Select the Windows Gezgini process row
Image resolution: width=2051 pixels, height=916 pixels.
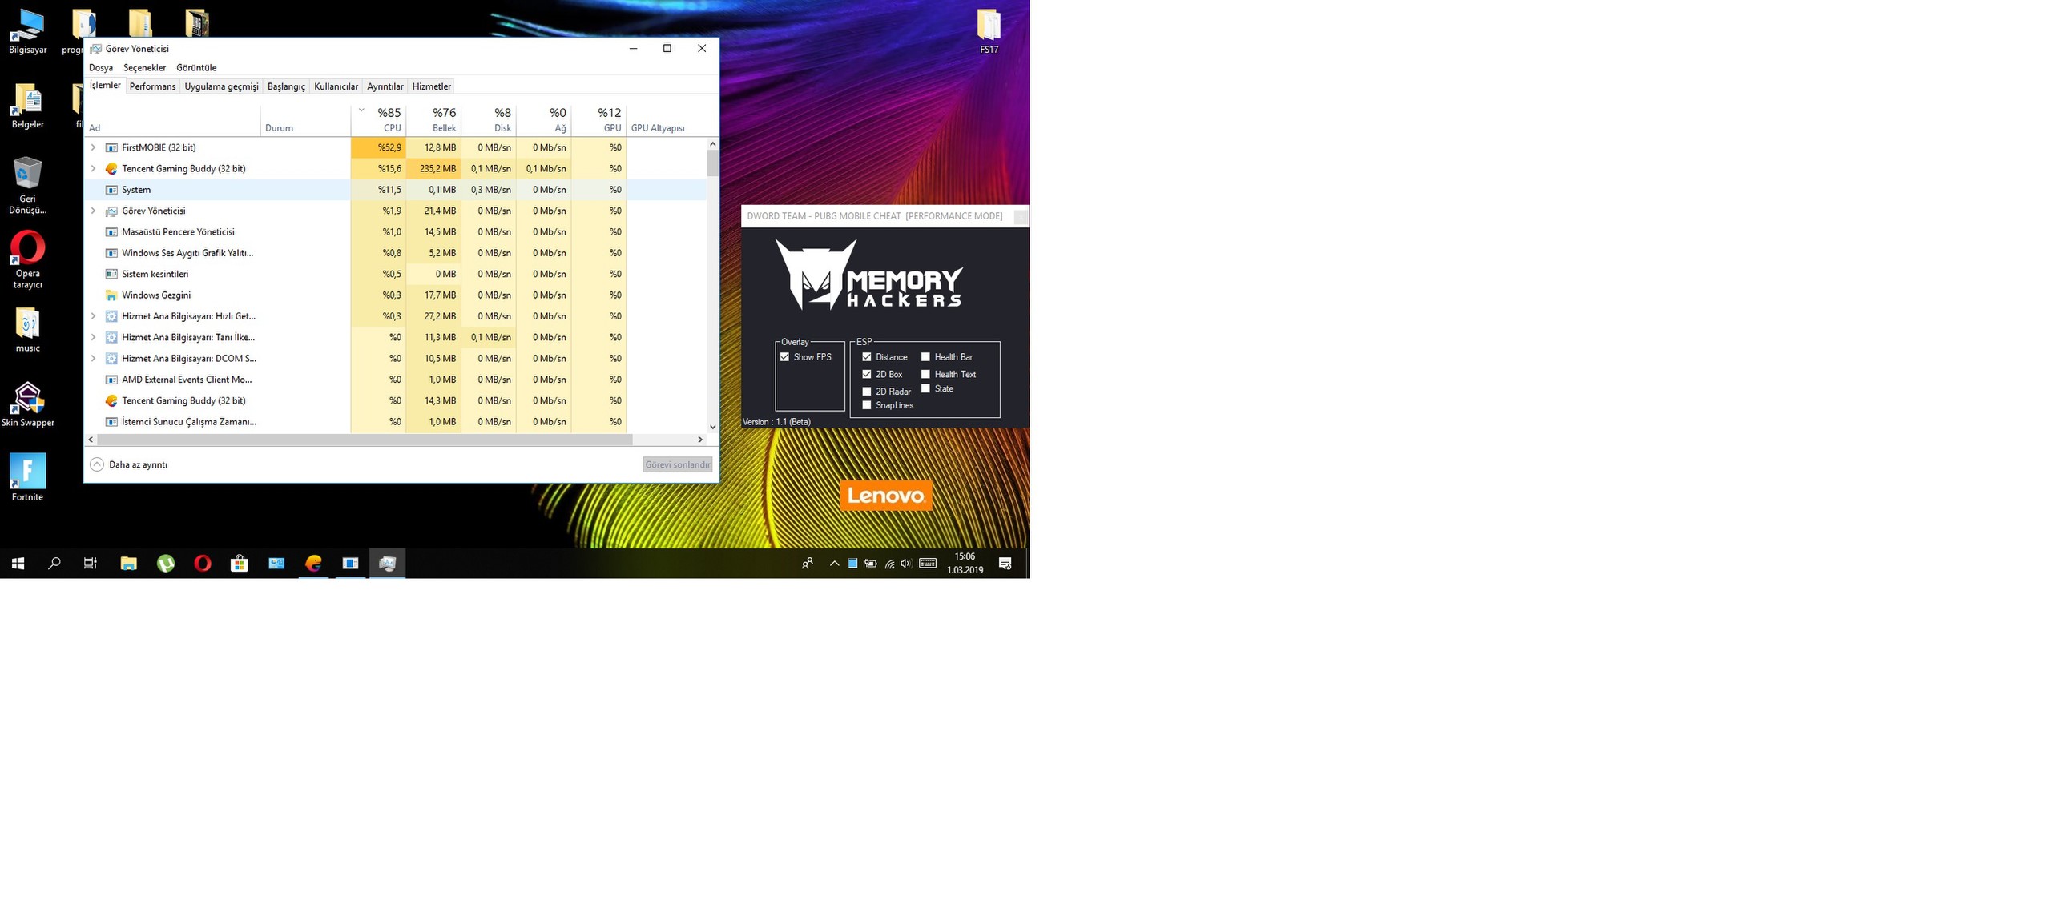[395, 295]
